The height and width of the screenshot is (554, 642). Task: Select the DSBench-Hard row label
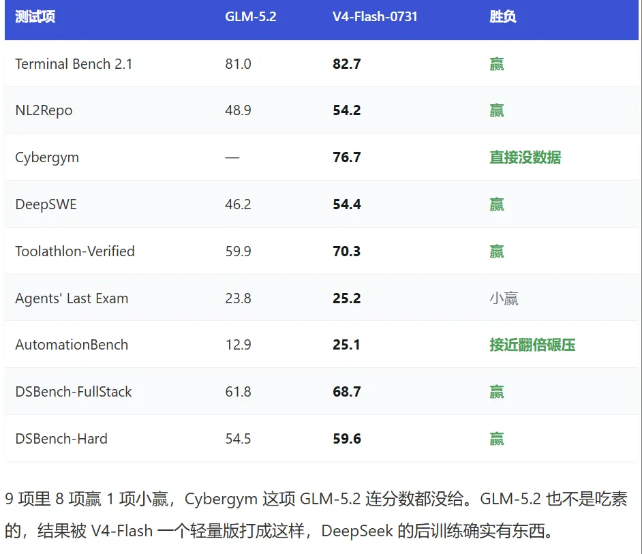tap(61, 439)
